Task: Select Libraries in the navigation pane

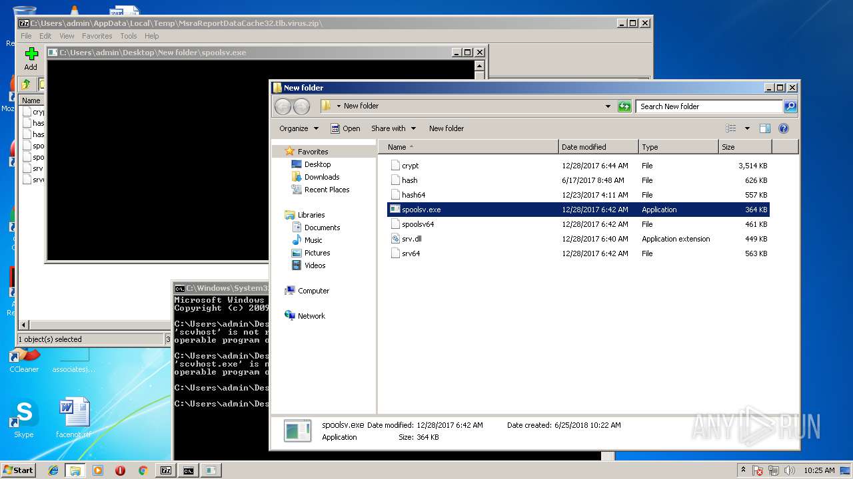Action: click(311, 215)
